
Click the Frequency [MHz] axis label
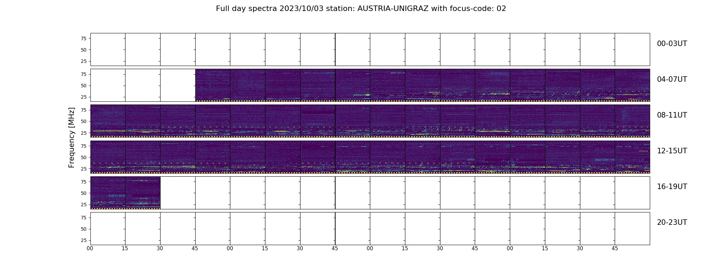[72, 137]
